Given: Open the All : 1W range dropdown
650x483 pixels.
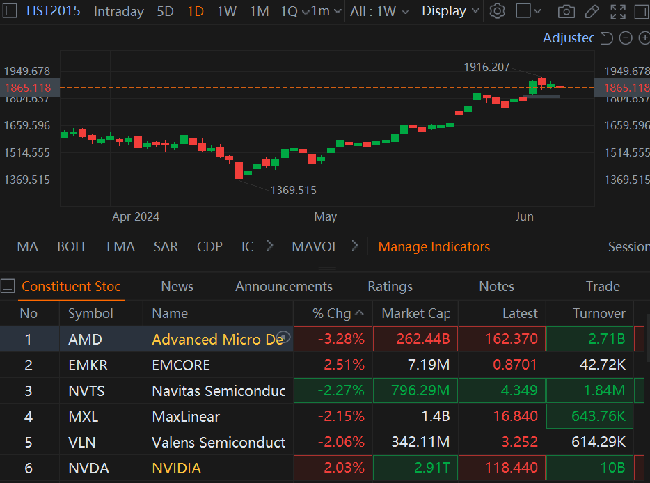Looking at the screenshot, I should pos(379,11).
